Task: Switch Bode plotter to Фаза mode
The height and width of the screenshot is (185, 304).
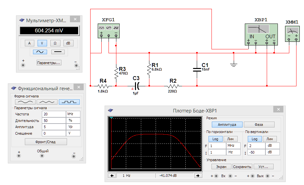Action: coord(258,125)
